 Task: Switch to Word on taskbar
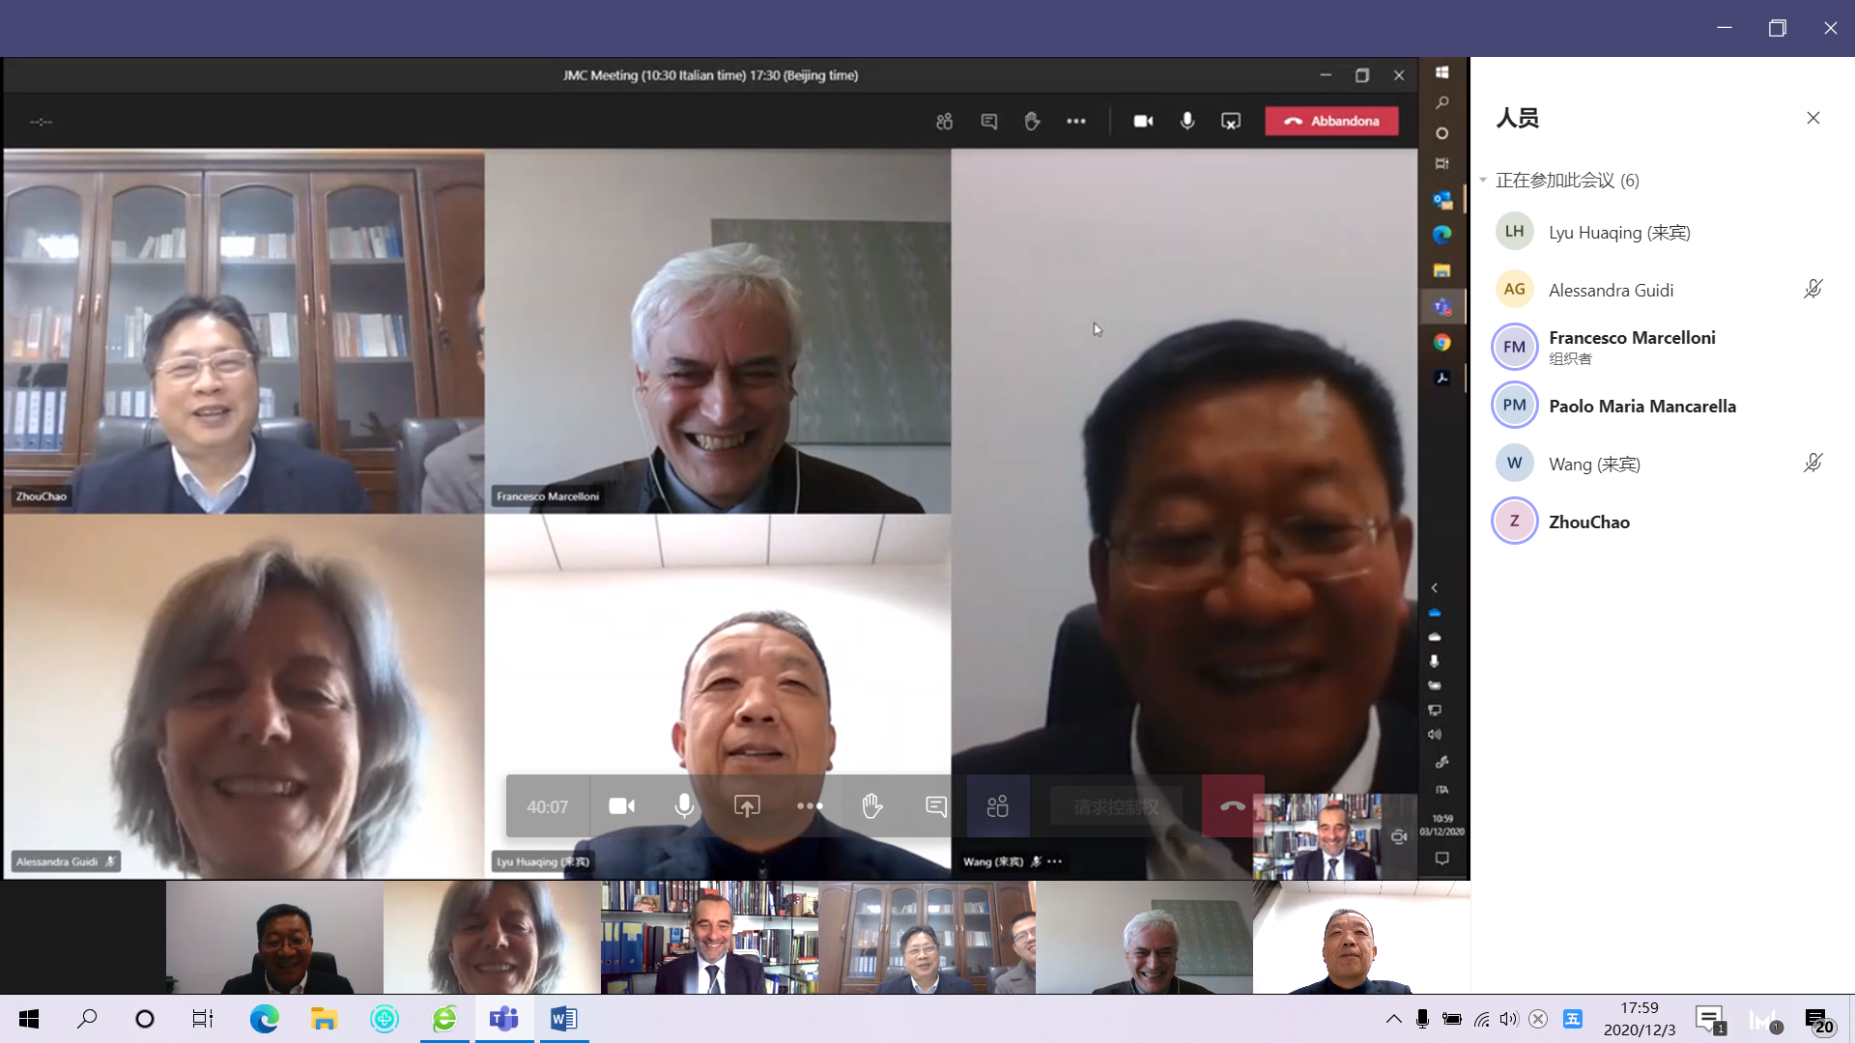coord(563,1019)
